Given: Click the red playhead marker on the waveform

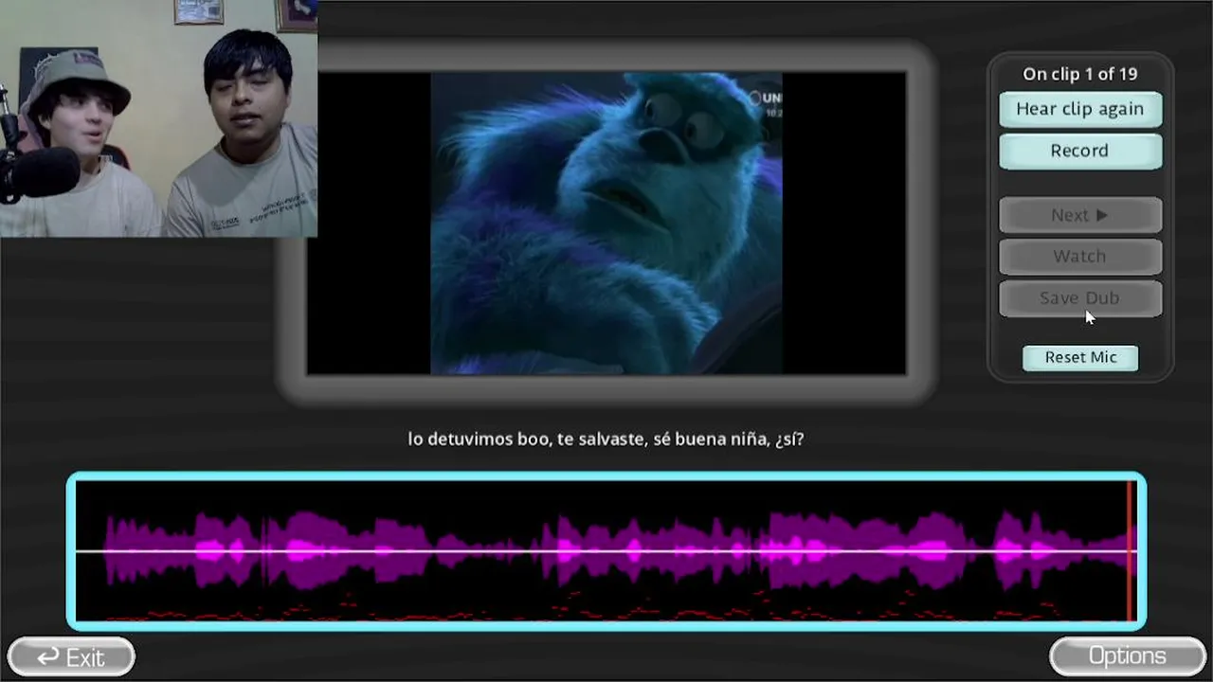Looking at the screenshot, I should click(x=1130, y=550).
